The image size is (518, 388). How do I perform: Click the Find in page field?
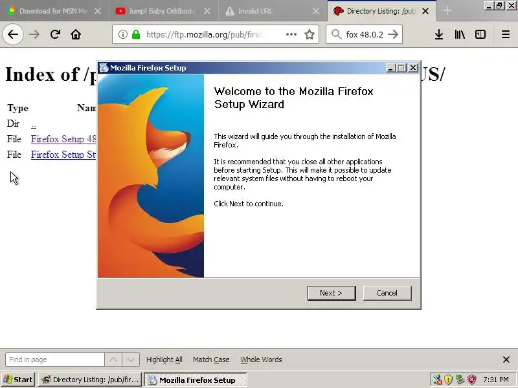click(55, 360)
